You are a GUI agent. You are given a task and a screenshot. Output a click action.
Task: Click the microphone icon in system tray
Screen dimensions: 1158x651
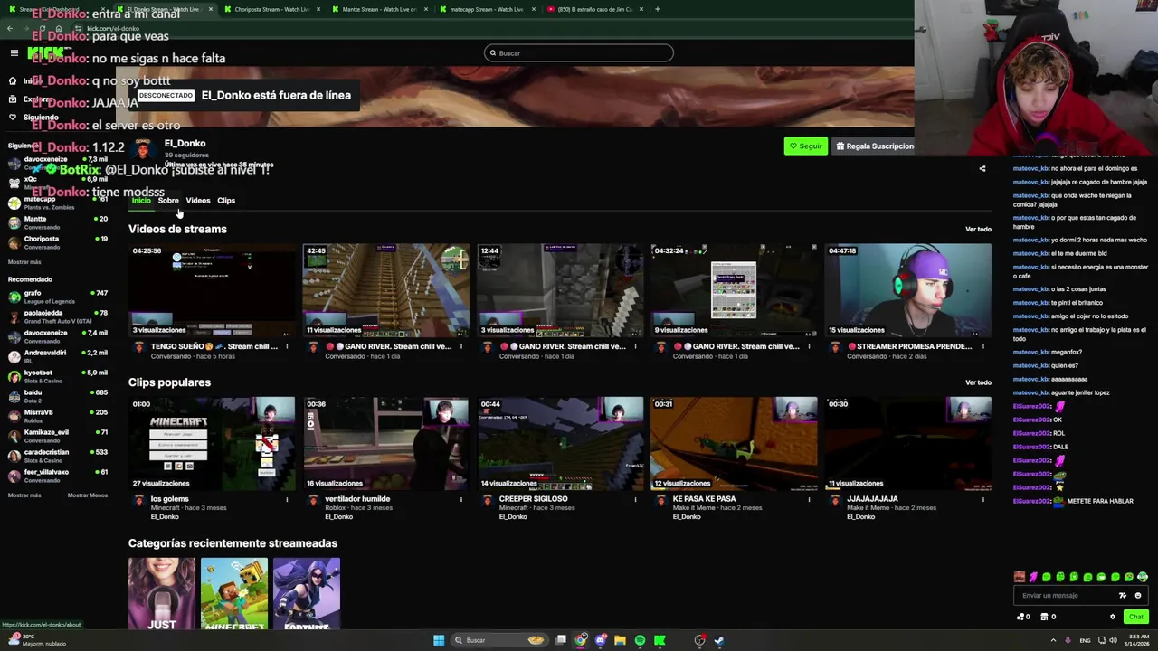(1068, 640)
